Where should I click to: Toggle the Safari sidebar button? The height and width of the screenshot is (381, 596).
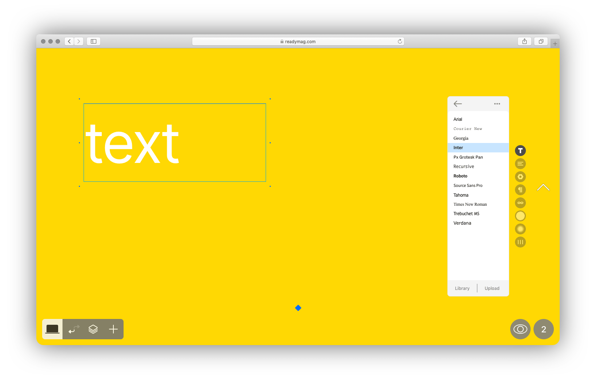93,41
